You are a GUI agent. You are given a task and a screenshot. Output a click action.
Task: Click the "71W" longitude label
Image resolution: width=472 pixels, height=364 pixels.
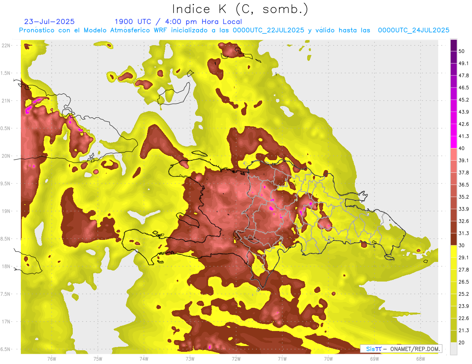[x=282, y=359]
